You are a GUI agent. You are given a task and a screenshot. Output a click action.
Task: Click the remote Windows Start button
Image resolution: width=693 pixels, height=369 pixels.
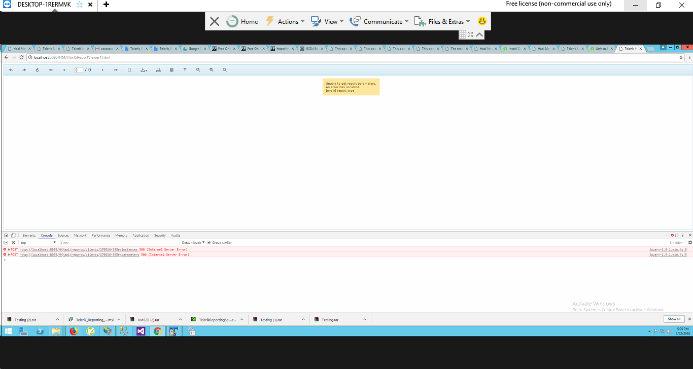click(9, 331)
